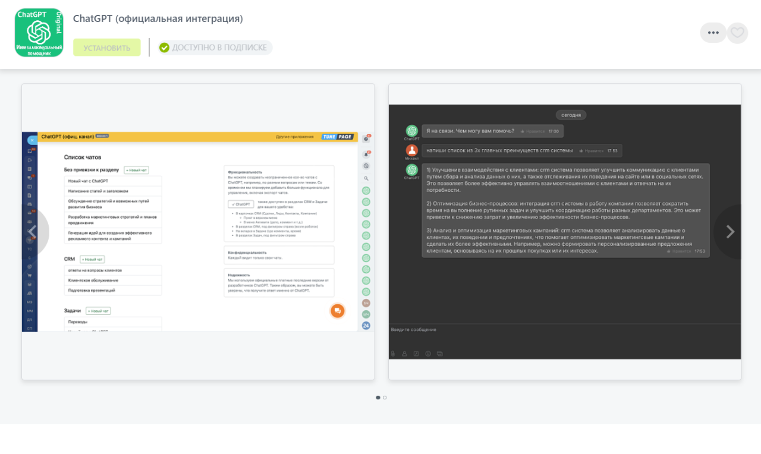Click the ChatGPT app logo icon
Image resolution: width=761 pixels, height=454 pixels.
(x=39, y=33)
